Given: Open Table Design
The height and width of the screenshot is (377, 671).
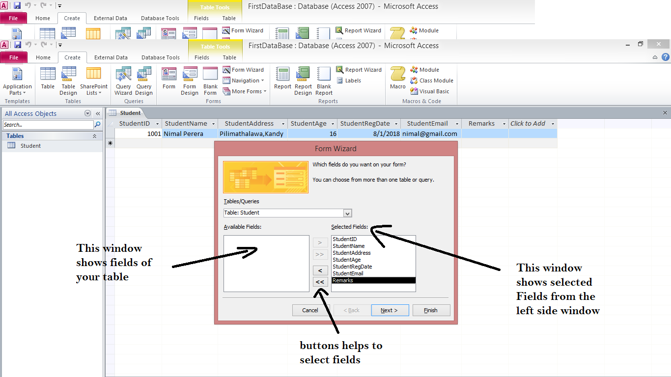Looking at the screenshot, I should click(x=68, y=81).
